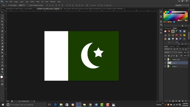Select the Path Selection tool
The height and width of the screenshot is (107, 190).
point(2,62)
